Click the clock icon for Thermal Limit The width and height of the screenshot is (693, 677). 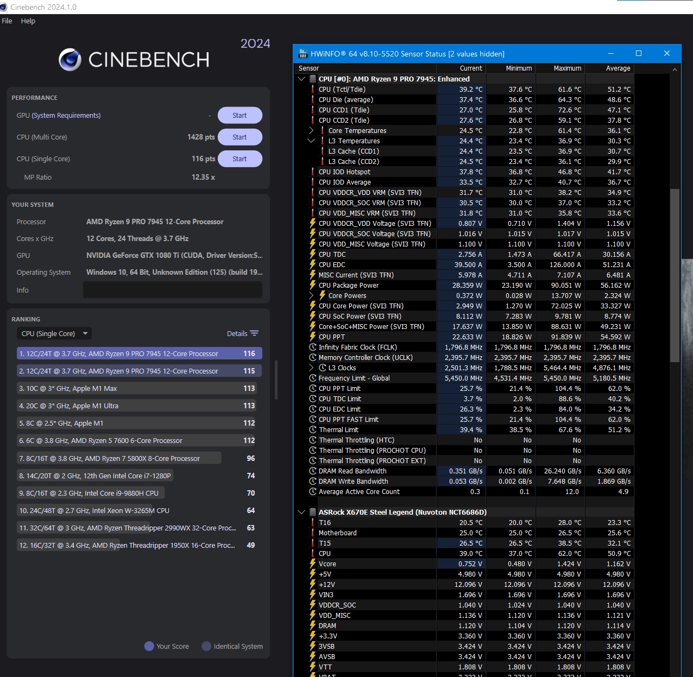[x=313, y=429]
